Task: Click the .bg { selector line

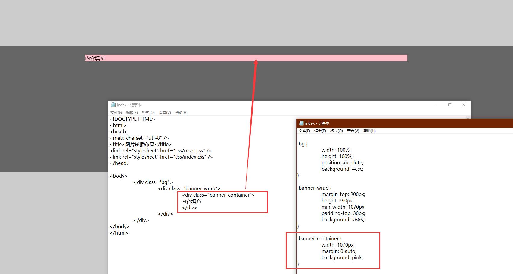Action: [x=303, y=144]
